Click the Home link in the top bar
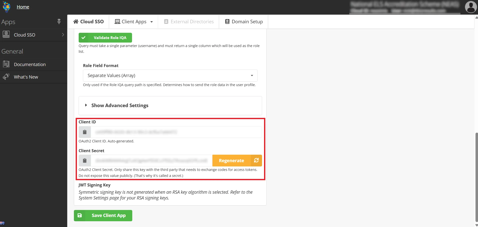The image size is (478, 227). tap(23, 7)
